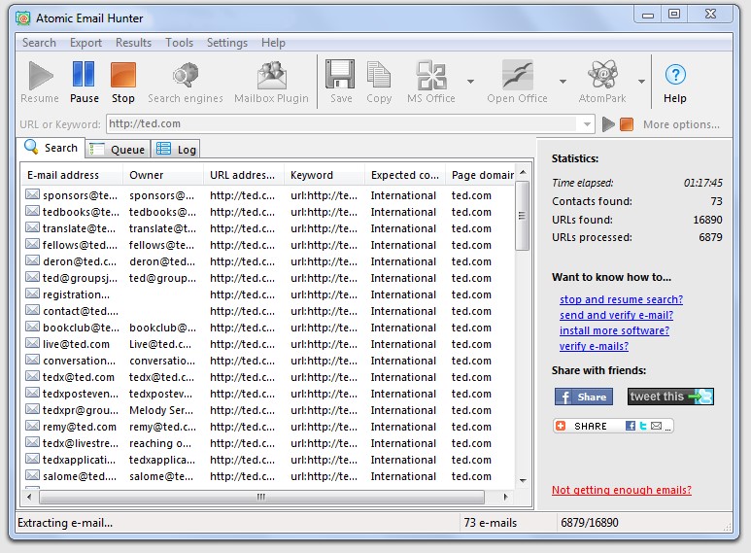Click the small orange stop button beside URL field
Viewport: 751px width, 553px height.
[627, 124]
